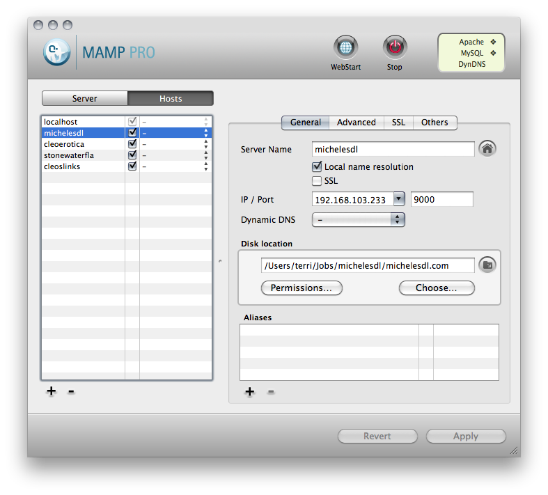Click the WebStart globe icon

pyautogui.click(x=345, y=48)
